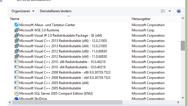Screen dimensions: 188x106
Task: Click the Microsoft SkyDrive cloud icon
Action: coord(16,99)
